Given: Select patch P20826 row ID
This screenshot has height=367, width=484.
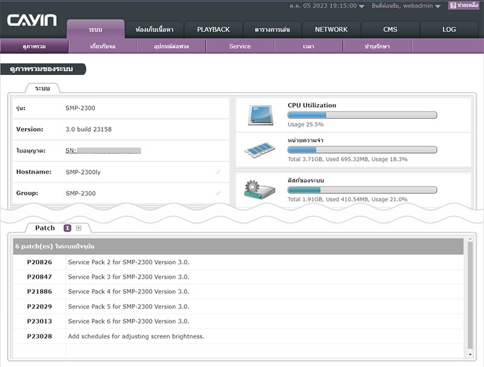Looking at the screenshot, I should pyautogui.click(x=39, y=262).
